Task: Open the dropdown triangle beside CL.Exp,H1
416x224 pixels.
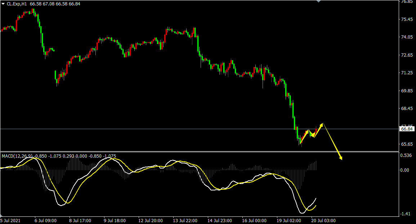Action: (3, 4)
